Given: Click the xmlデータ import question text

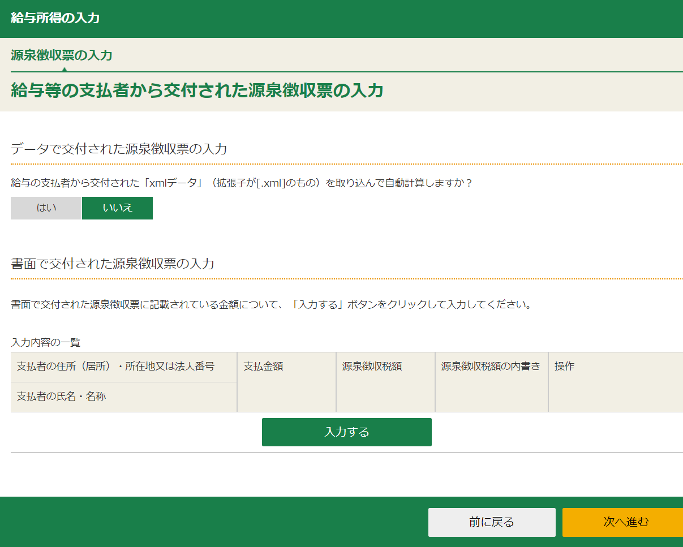Looking at the screenshot, I should 241,183.
